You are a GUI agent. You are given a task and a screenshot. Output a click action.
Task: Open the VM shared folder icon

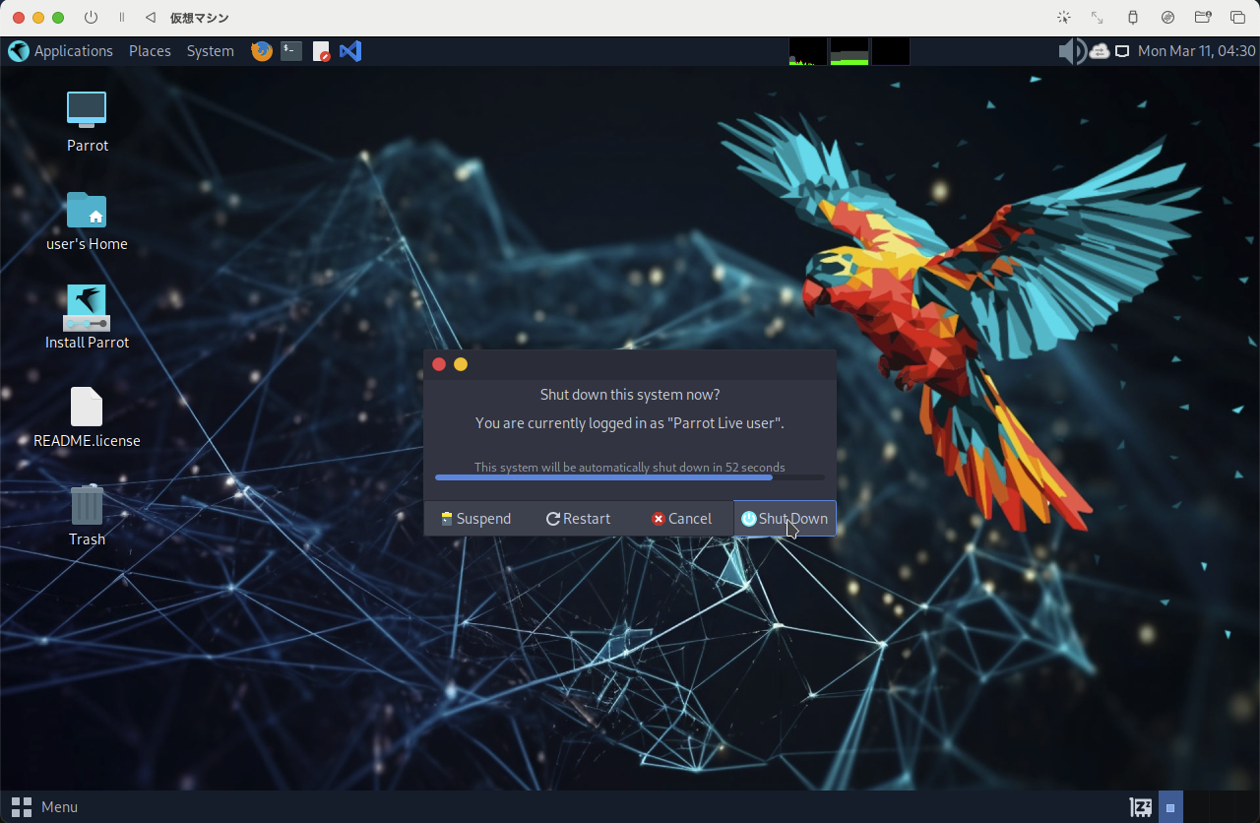tap(1202, 18)
